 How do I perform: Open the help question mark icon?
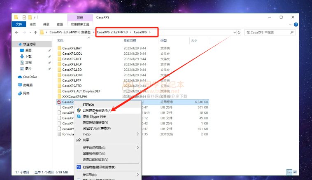coord(296,24)
